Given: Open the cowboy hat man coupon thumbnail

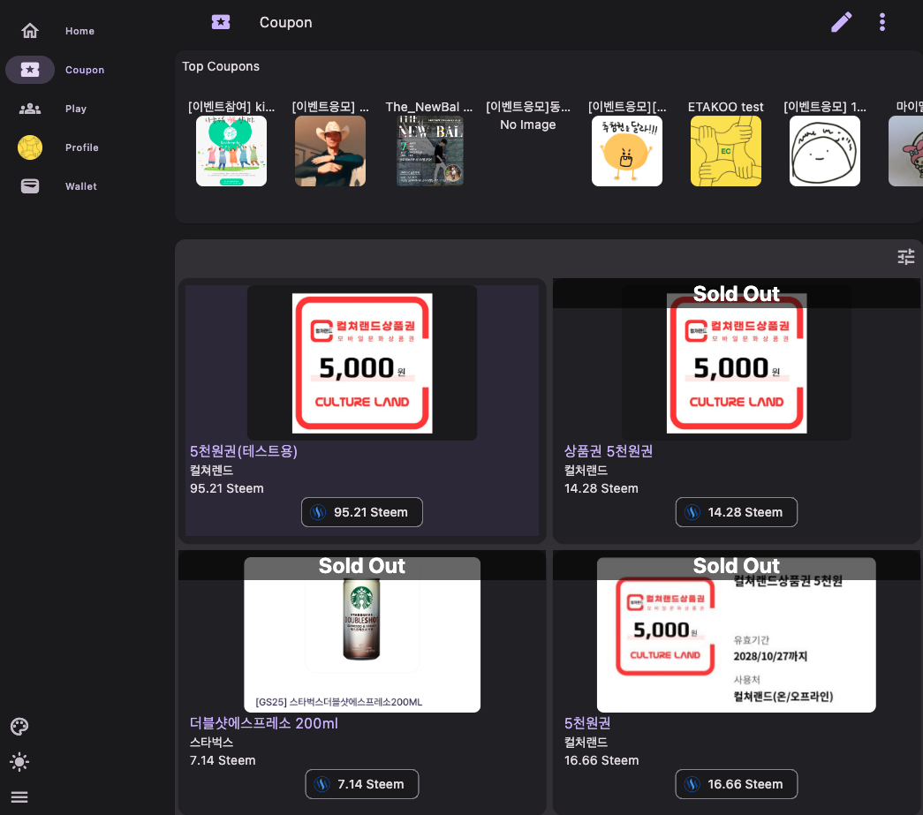Looking at the screenshot, I should pos(330,151).
